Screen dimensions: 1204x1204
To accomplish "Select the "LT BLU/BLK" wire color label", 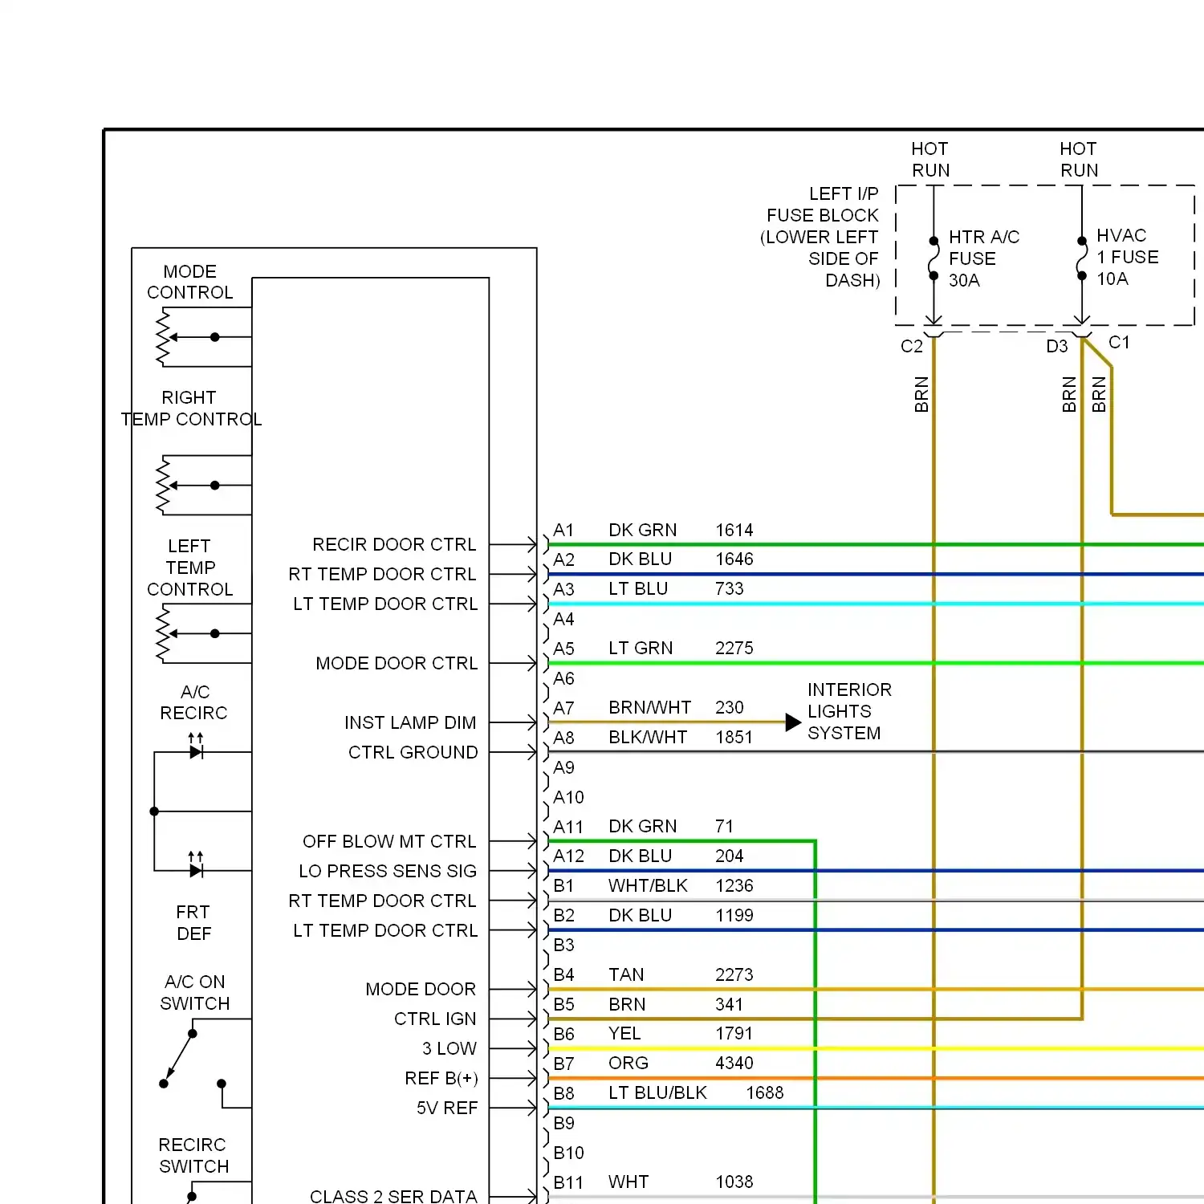I will pos(657,1092).
